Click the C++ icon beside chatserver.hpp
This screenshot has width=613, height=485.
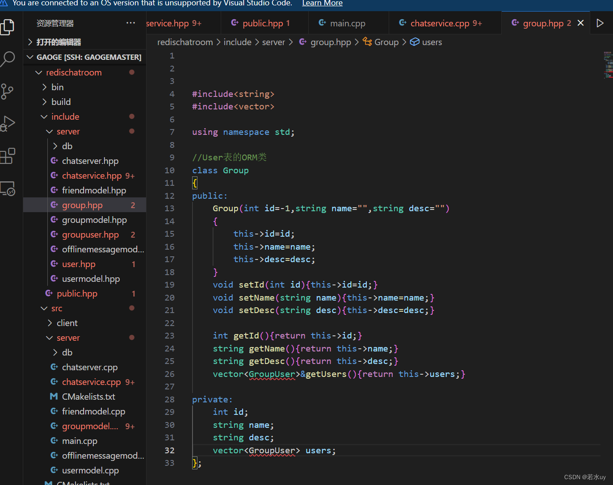click(55, 161)
